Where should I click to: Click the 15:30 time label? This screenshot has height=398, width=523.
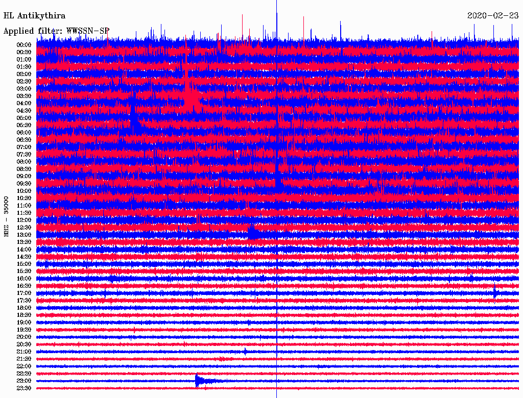tap(24, 271)
